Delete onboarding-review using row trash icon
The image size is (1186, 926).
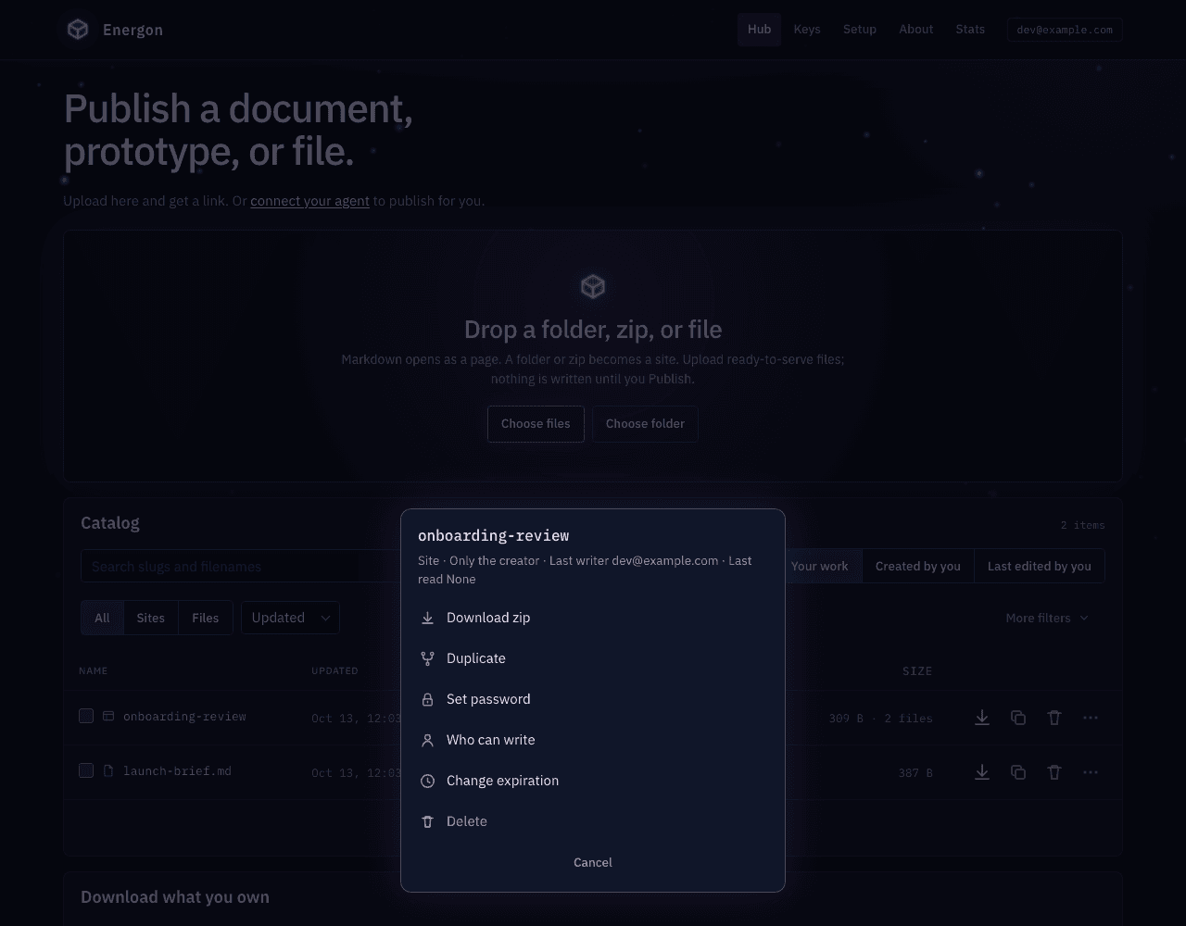(x=1054, y=718)
